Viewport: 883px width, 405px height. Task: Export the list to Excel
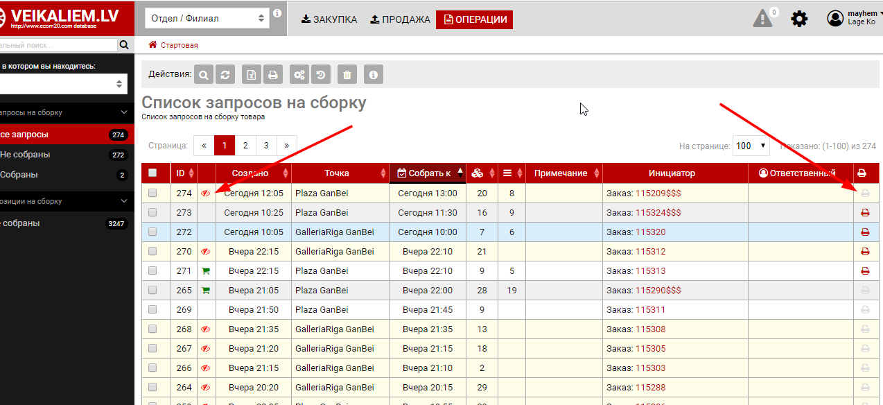point(252,74)
